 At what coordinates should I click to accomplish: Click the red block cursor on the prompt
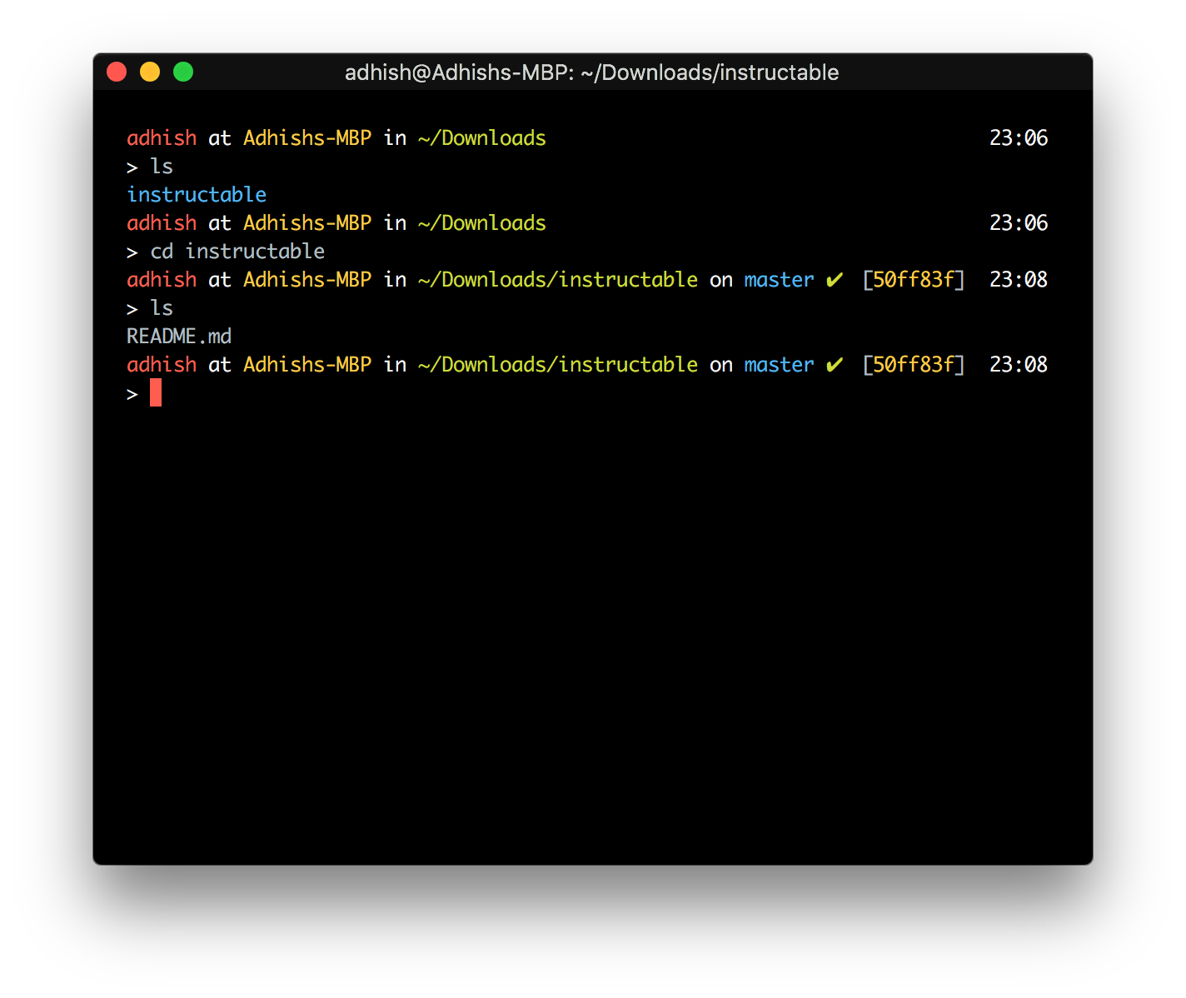(155, 392)
